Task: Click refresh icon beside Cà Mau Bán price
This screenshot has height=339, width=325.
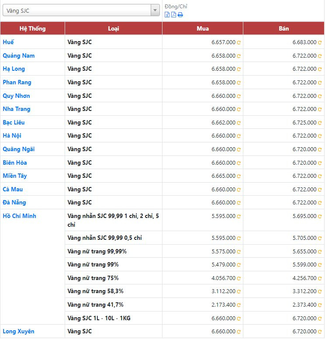Action: (x=320, y=190)
